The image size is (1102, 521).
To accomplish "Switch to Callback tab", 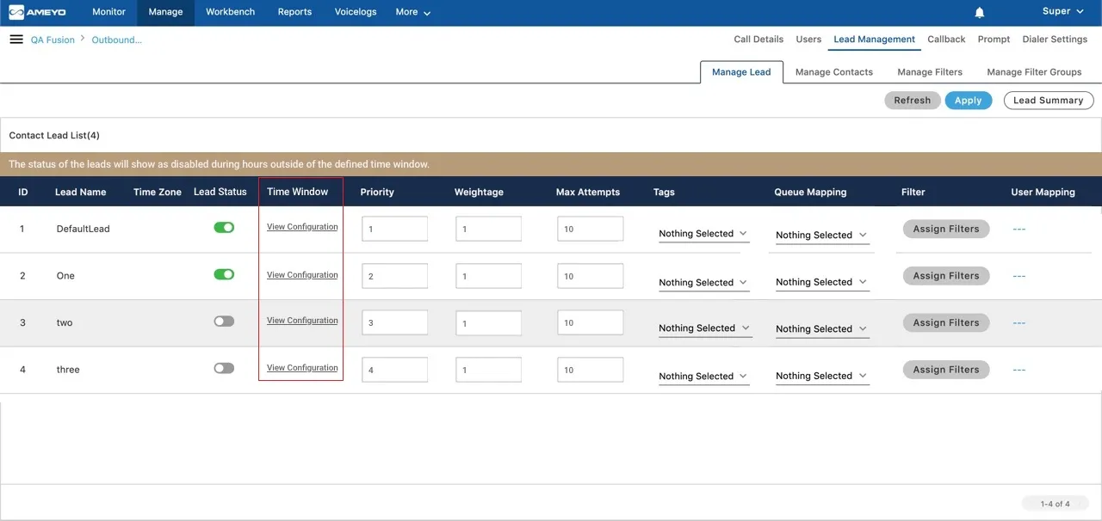I will click(946, 40).
